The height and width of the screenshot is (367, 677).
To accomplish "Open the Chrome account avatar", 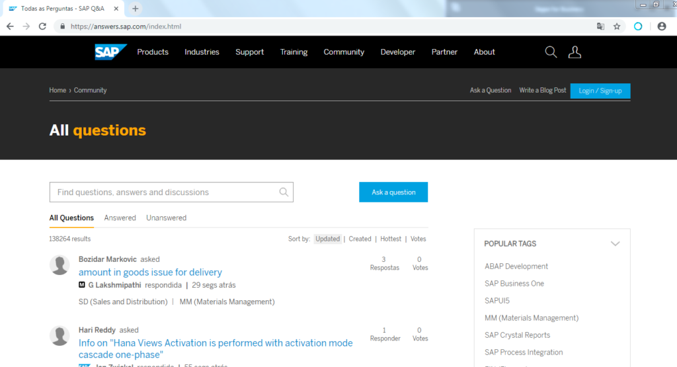I will 661,26.
